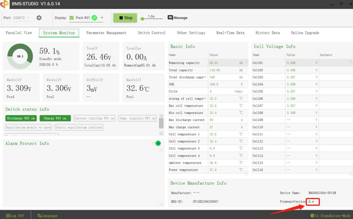Click the green alarm status indicator dot

(x=158, y=143)
